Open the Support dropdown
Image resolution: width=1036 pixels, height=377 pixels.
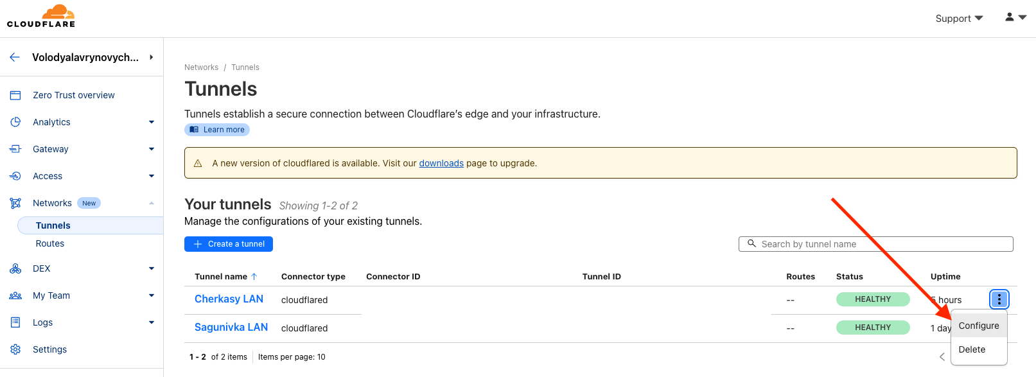coord(959,19)
